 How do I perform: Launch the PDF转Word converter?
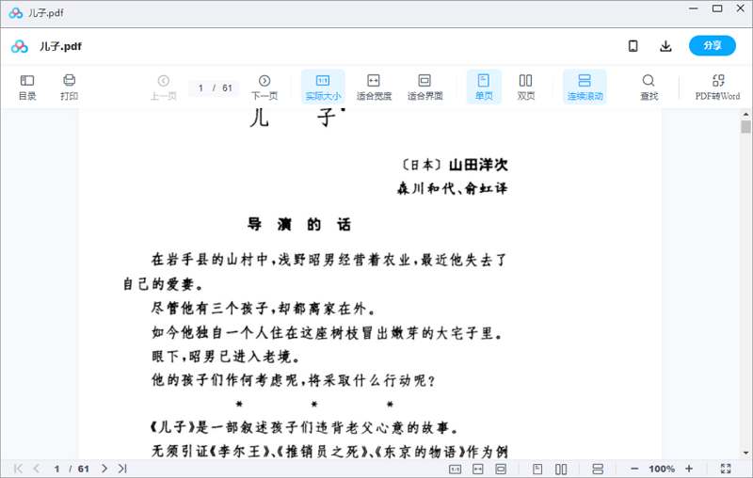click(717, 87)
